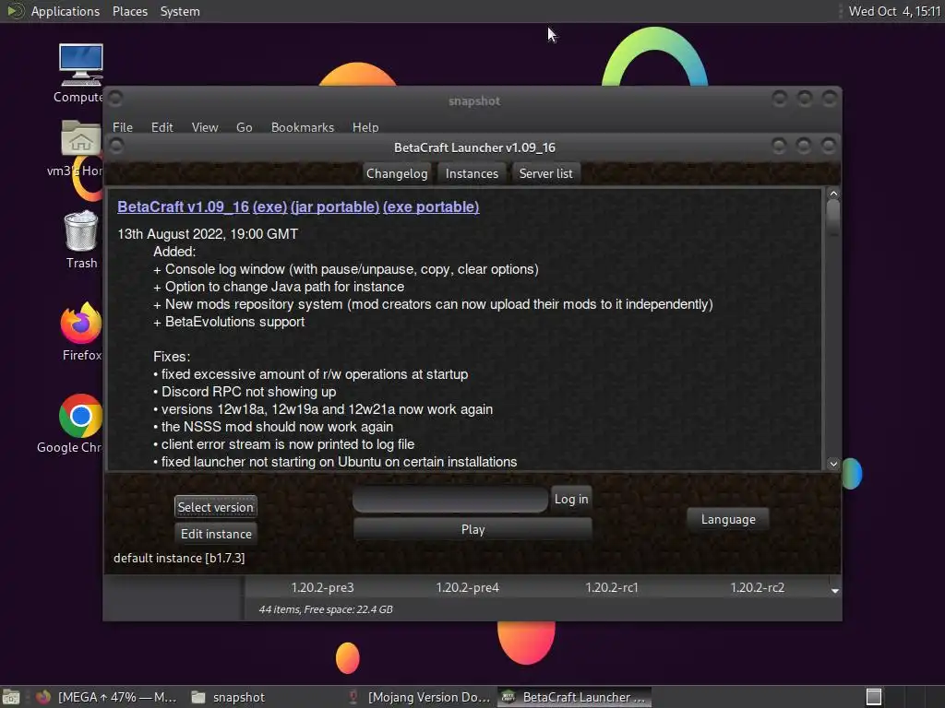Click the changelog scroll down arrow
Viewport: 945px width, 708px height.
[x=833, y=464]
